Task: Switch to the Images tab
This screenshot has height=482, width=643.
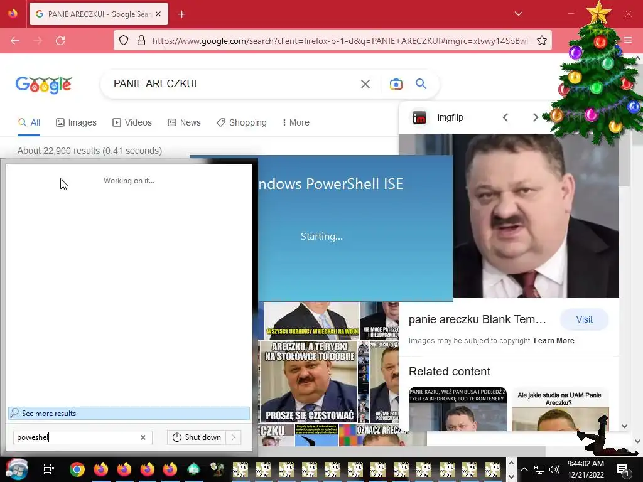Action: point(76,122)
